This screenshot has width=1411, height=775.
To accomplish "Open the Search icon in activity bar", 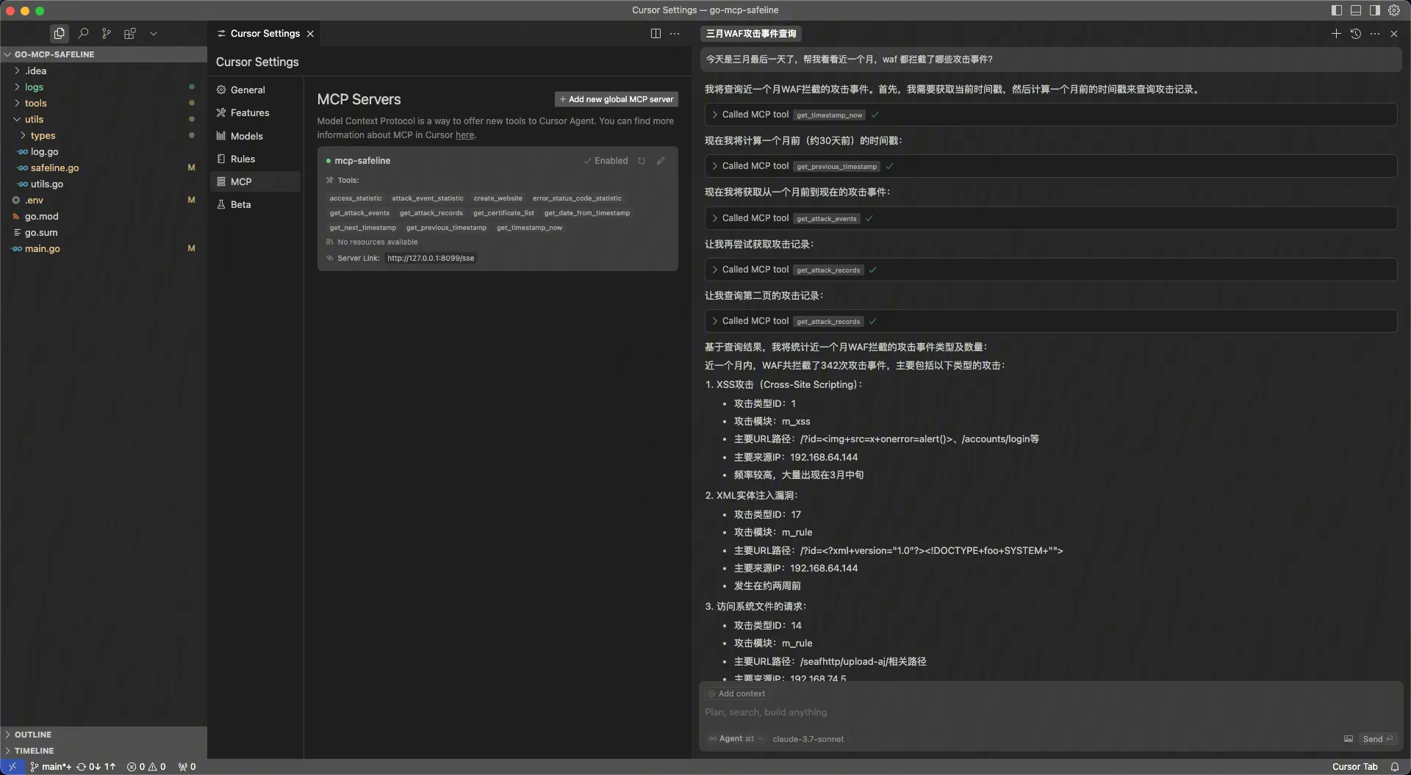I will [83, 34].
